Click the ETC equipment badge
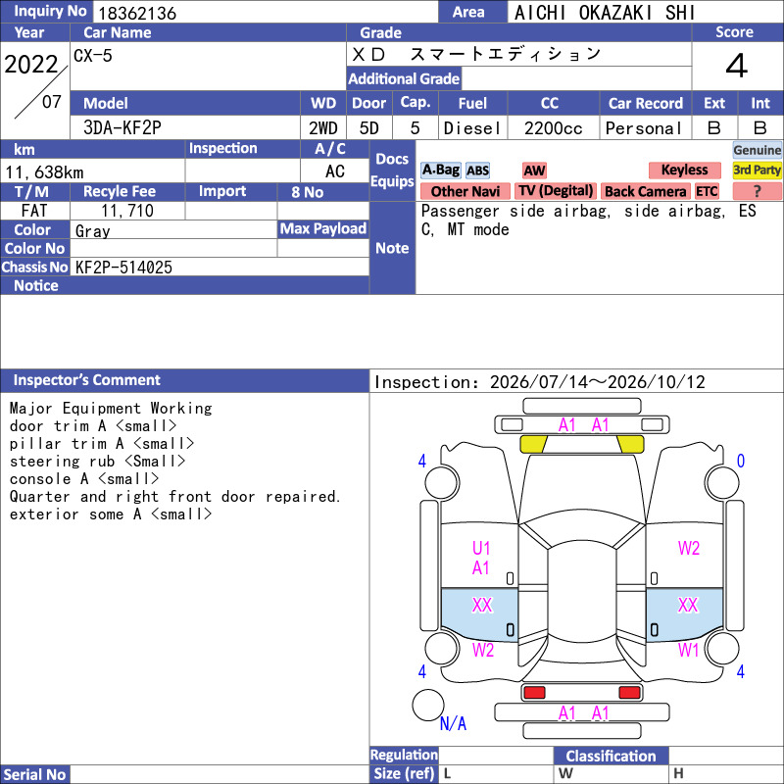The height and width of the screenshot is (784, 784). point(707,191)
